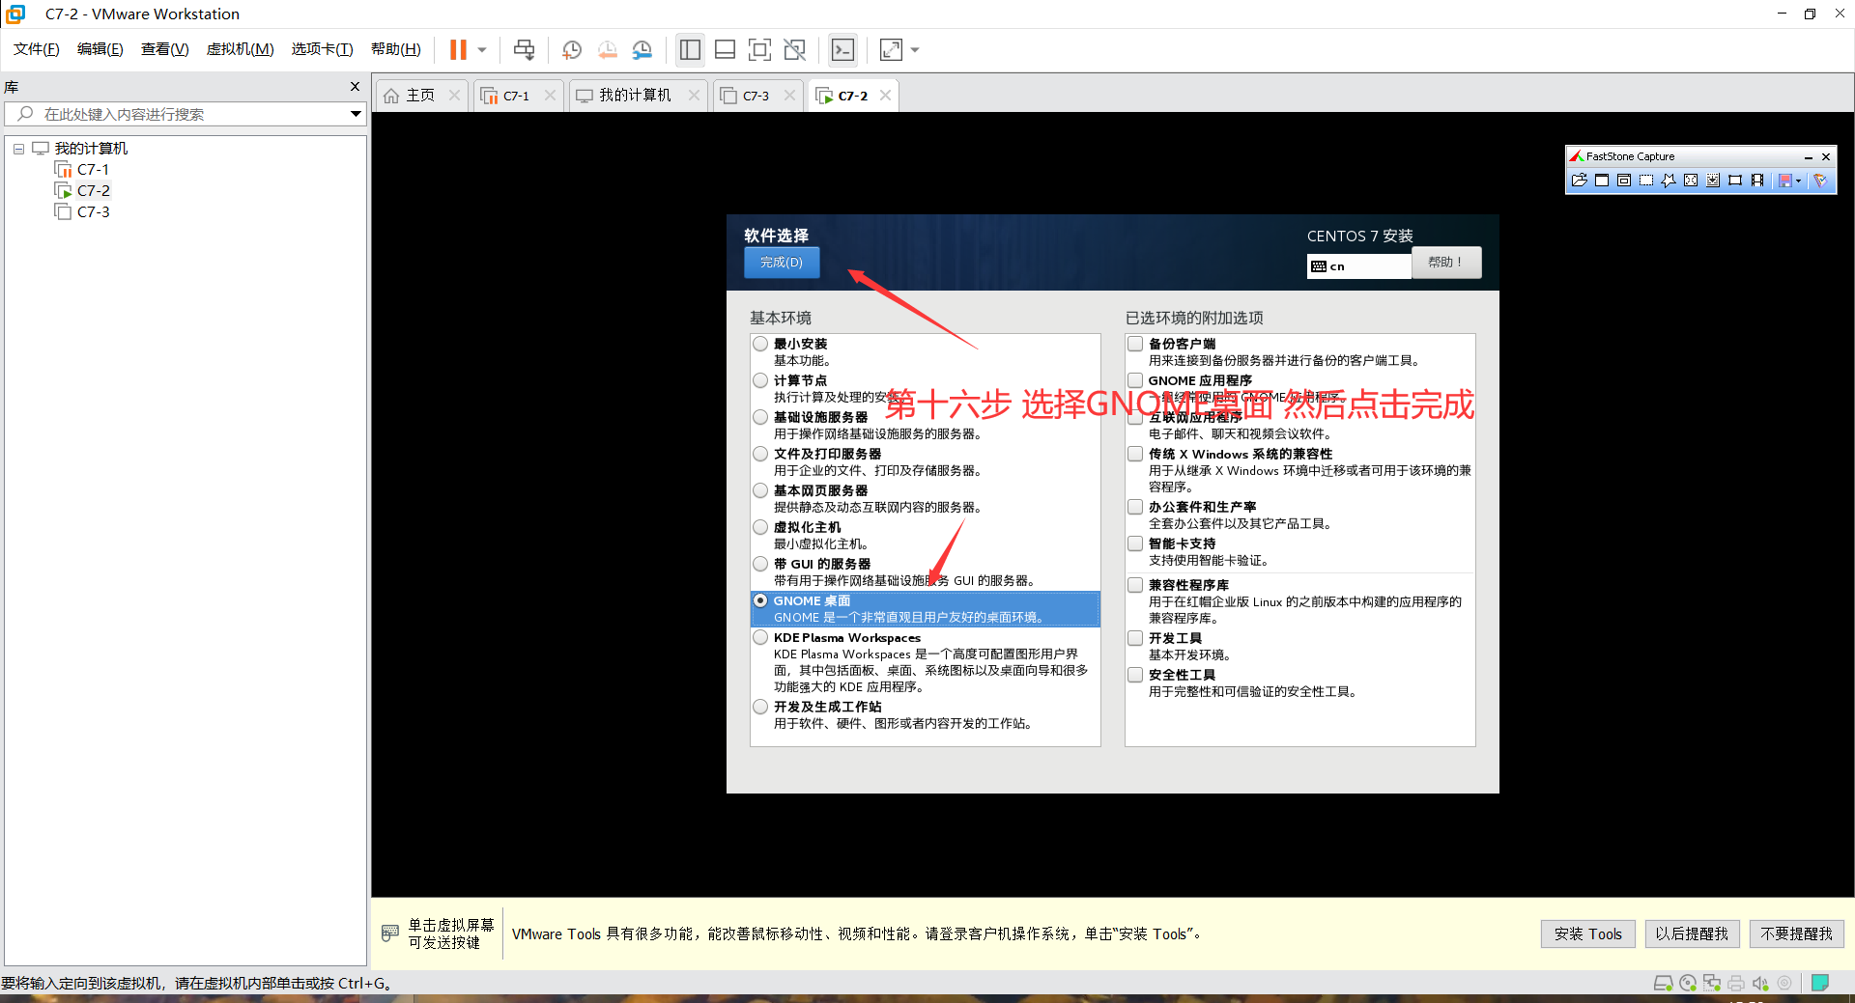Open the 编辑(E) menu

coord(100,49)
